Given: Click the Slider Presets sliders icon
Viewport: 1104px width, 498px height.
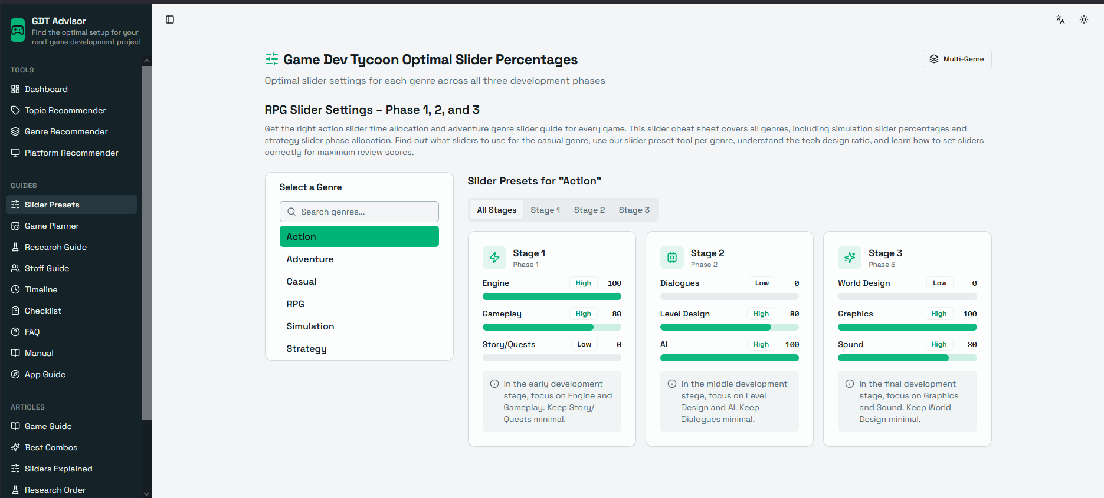Looking at the screenshot, I should pos(15,205).
